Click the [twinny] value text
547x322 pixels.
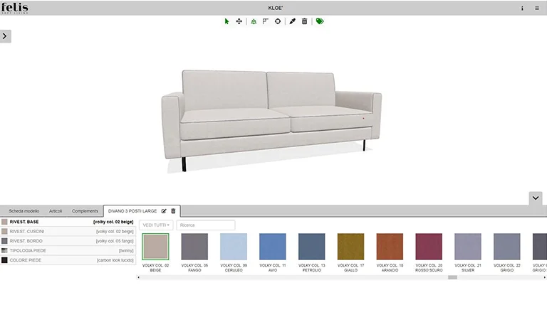pos(126,251)
